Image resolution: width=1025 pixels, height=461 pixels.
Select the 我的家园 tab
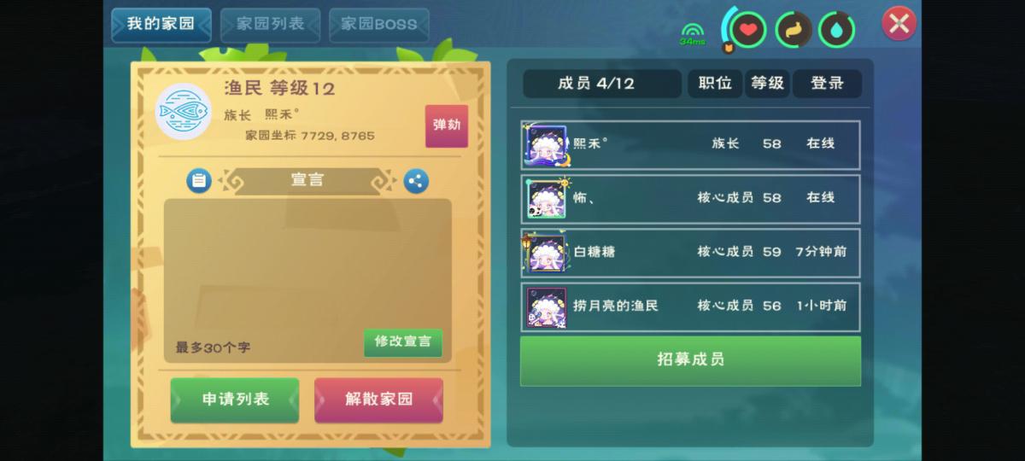coord(161,25)
